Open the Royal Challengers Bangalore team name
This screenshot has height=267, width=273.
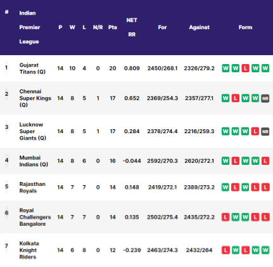[35, 217]
